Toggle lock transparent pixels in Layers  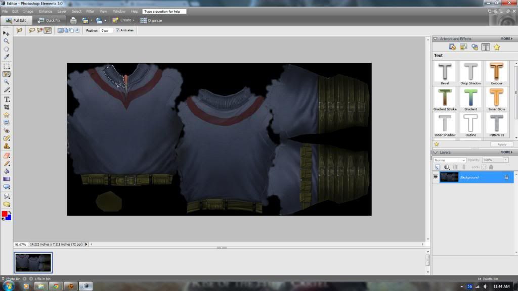484,167
